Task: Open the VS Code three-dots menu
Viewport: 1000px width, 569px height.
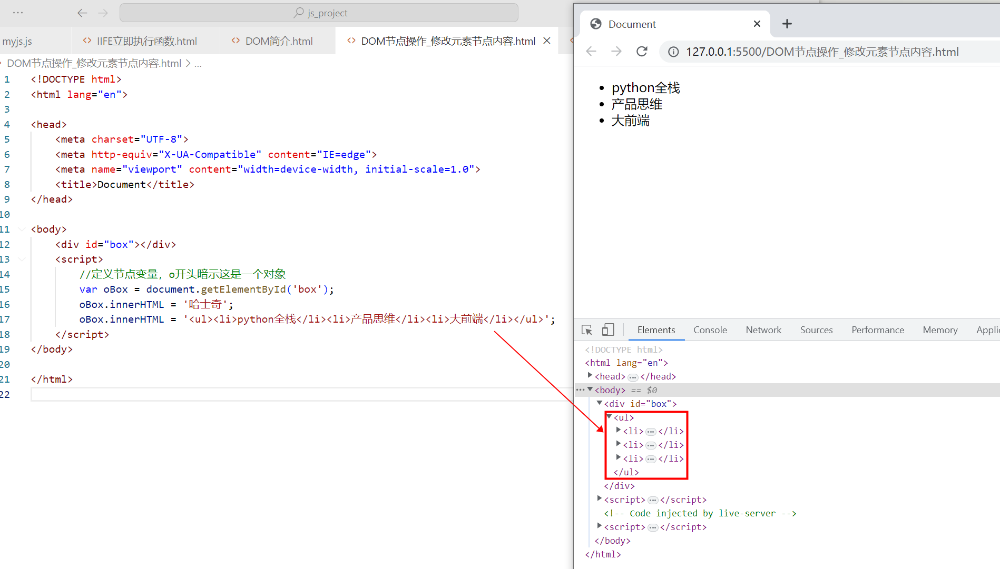Action: [18, 13]
